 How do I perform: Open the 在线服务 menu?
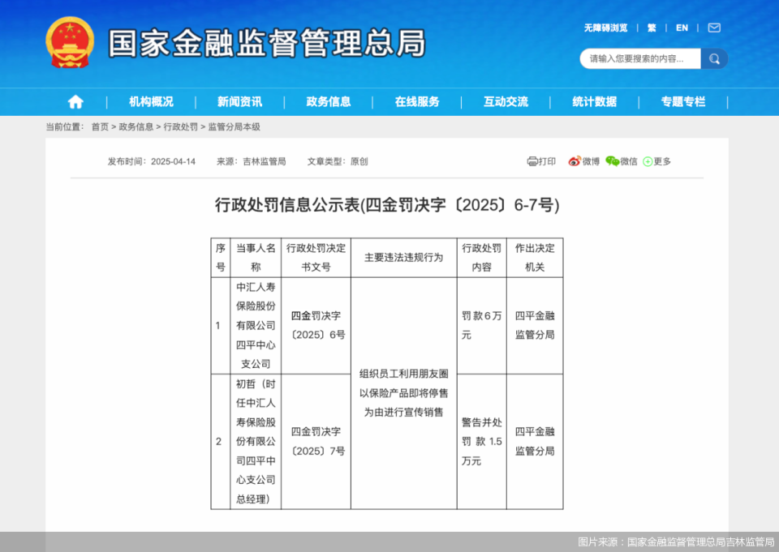point(417,102)
